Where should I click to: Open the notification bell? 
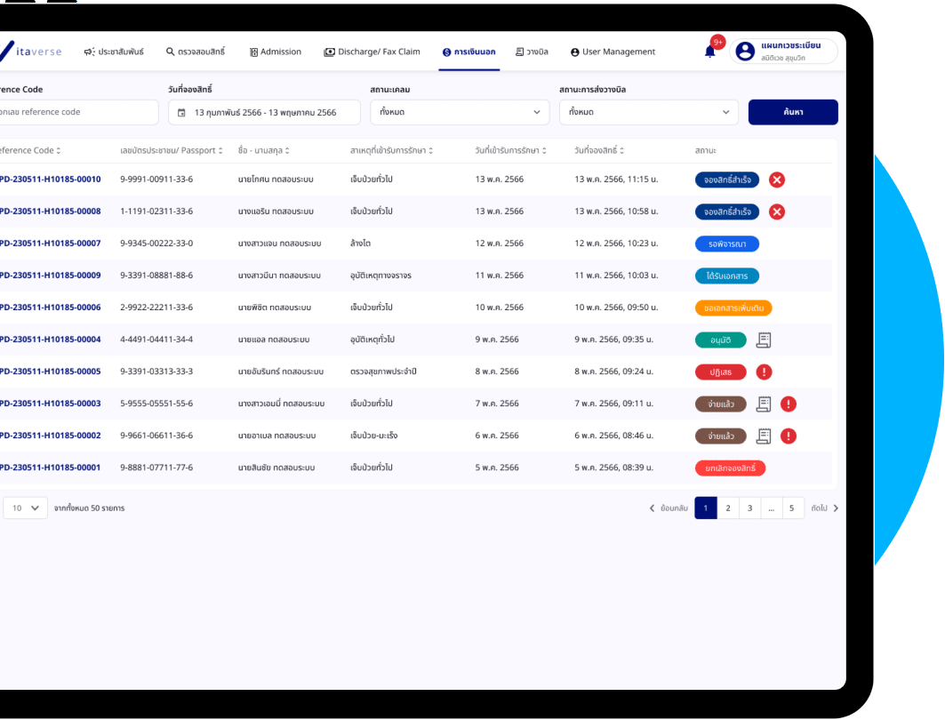(x=709, y=52)
